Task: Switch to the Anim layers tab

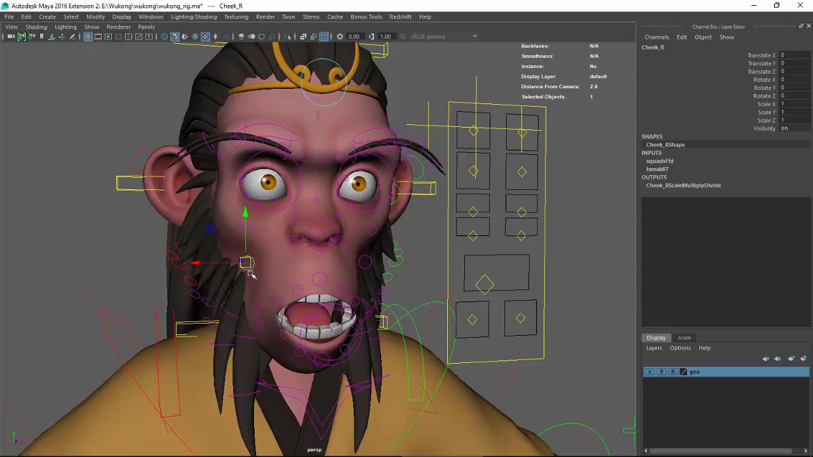Action: point(684,338)
